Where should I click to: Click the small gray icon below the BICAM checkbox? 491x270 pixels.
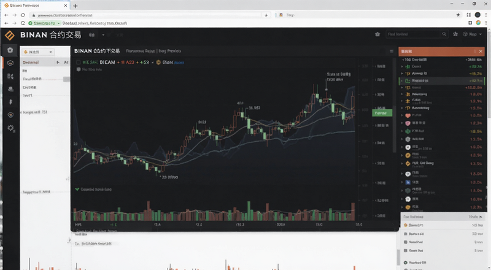tap(79, 69)
